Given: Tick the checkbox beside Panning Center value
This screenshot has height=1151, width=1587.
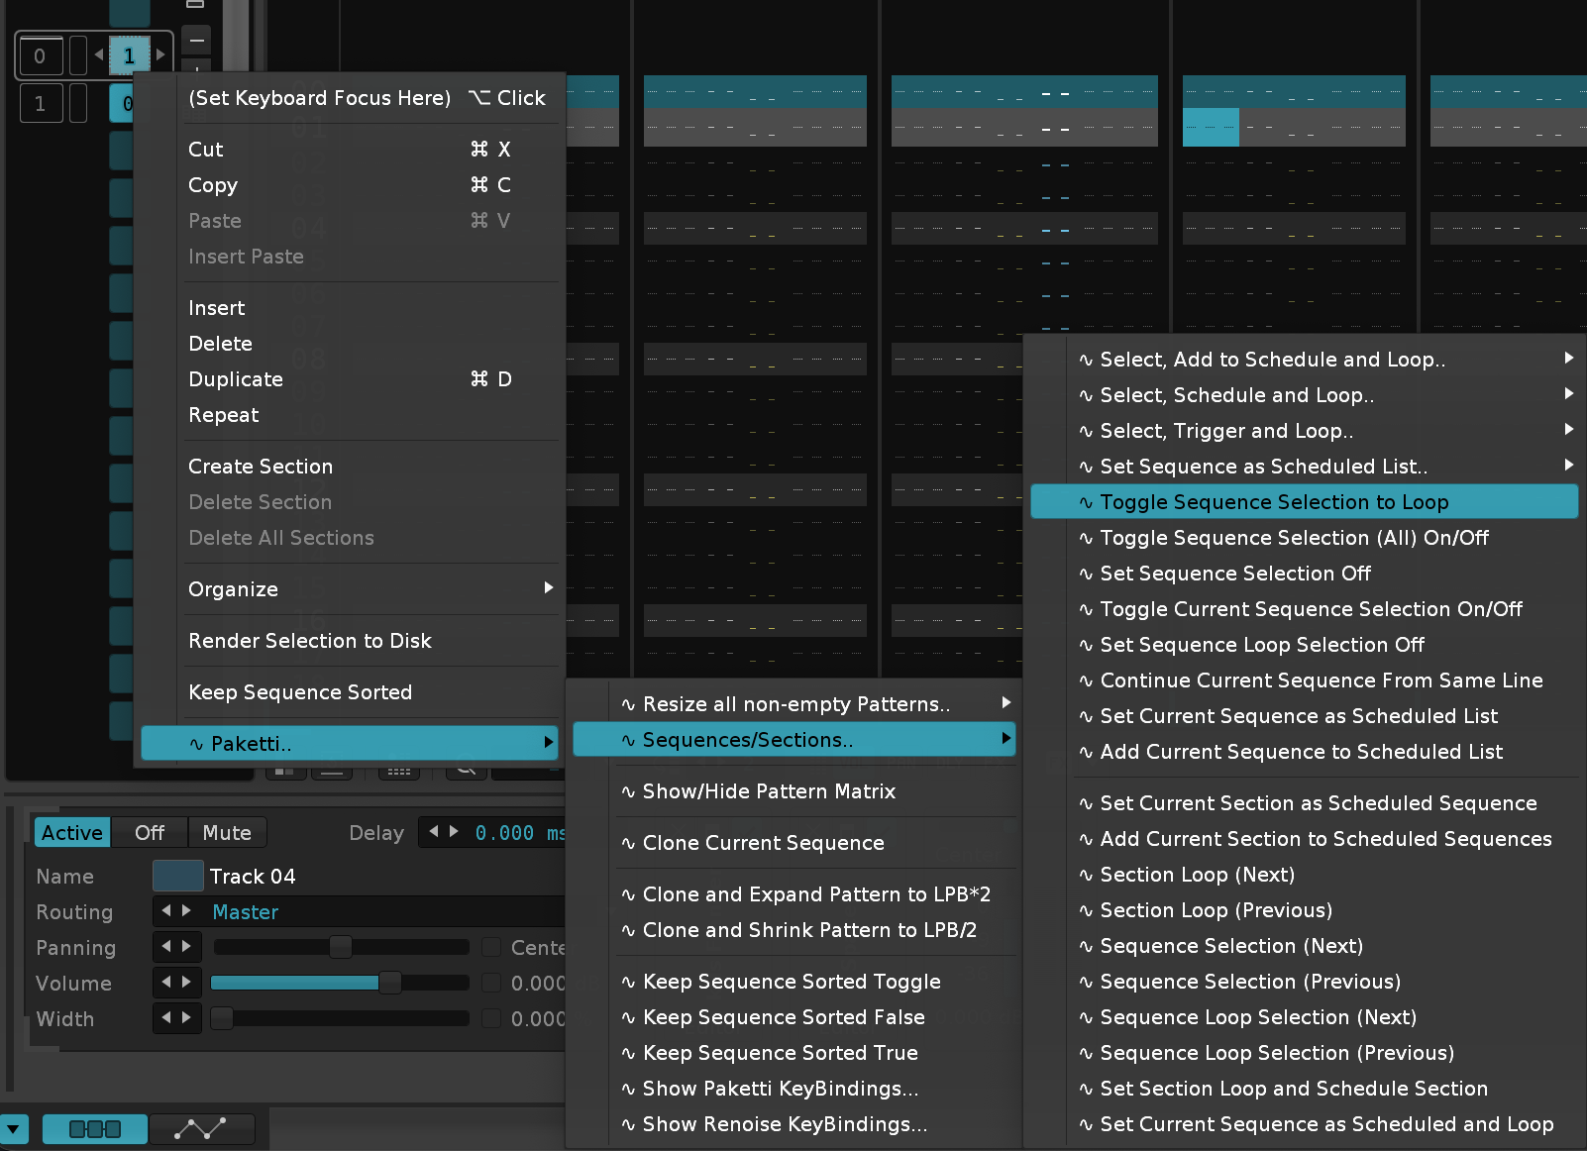Looking at the screenshot, I should click(491, 948).
